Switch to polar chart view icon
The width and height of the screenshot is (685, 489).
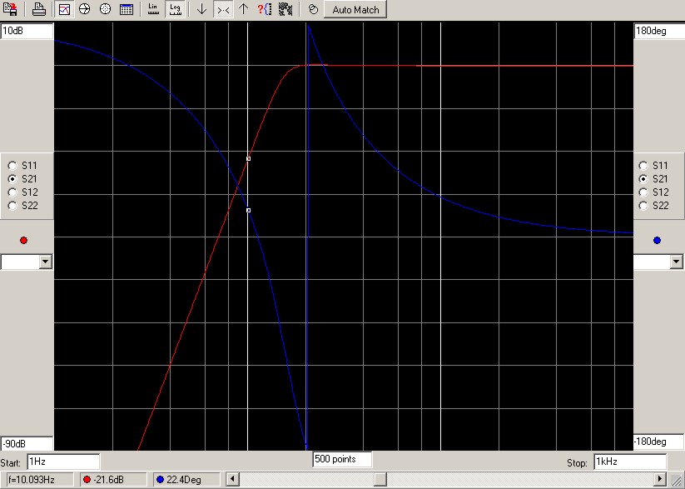point(105,9)
